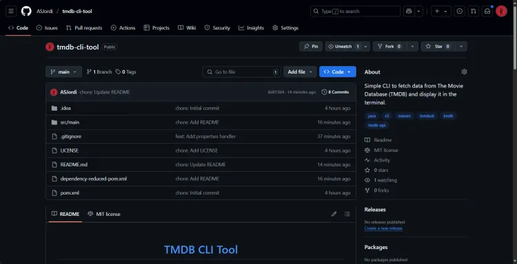Select the Code tab
This screenshot has width=517, height=264.
point(19,28)
